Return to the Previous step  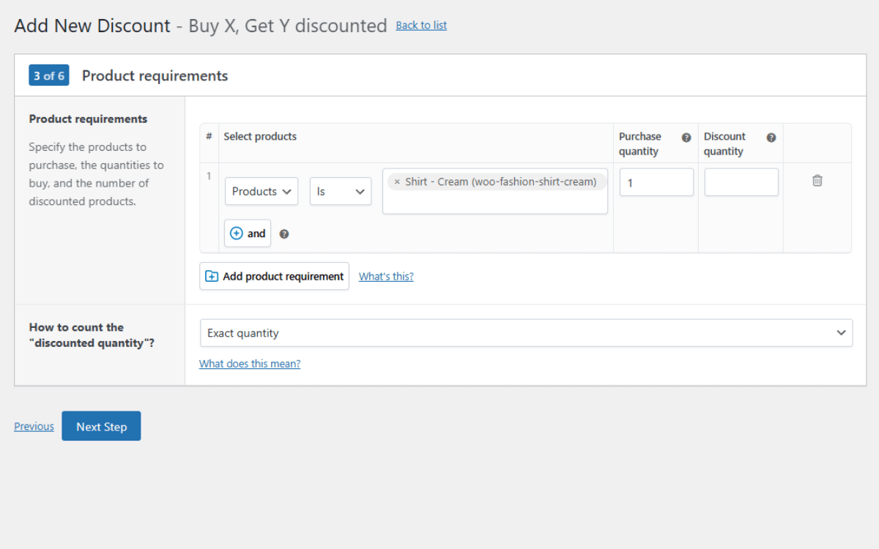tap(34, 427)
